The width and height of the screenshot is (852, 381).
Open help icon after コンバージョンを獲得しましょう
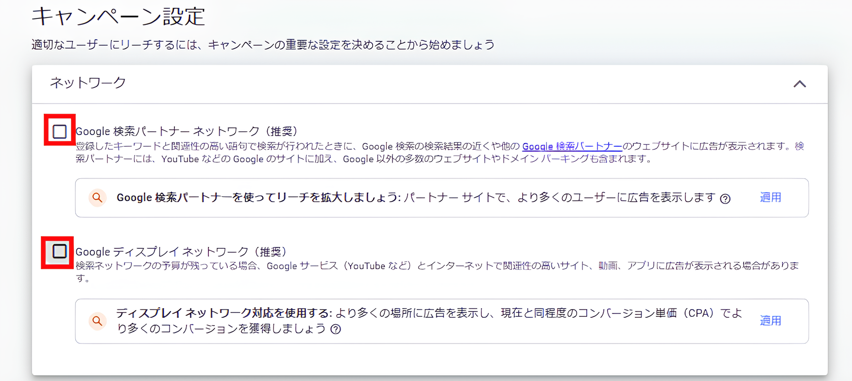point(336,329)
